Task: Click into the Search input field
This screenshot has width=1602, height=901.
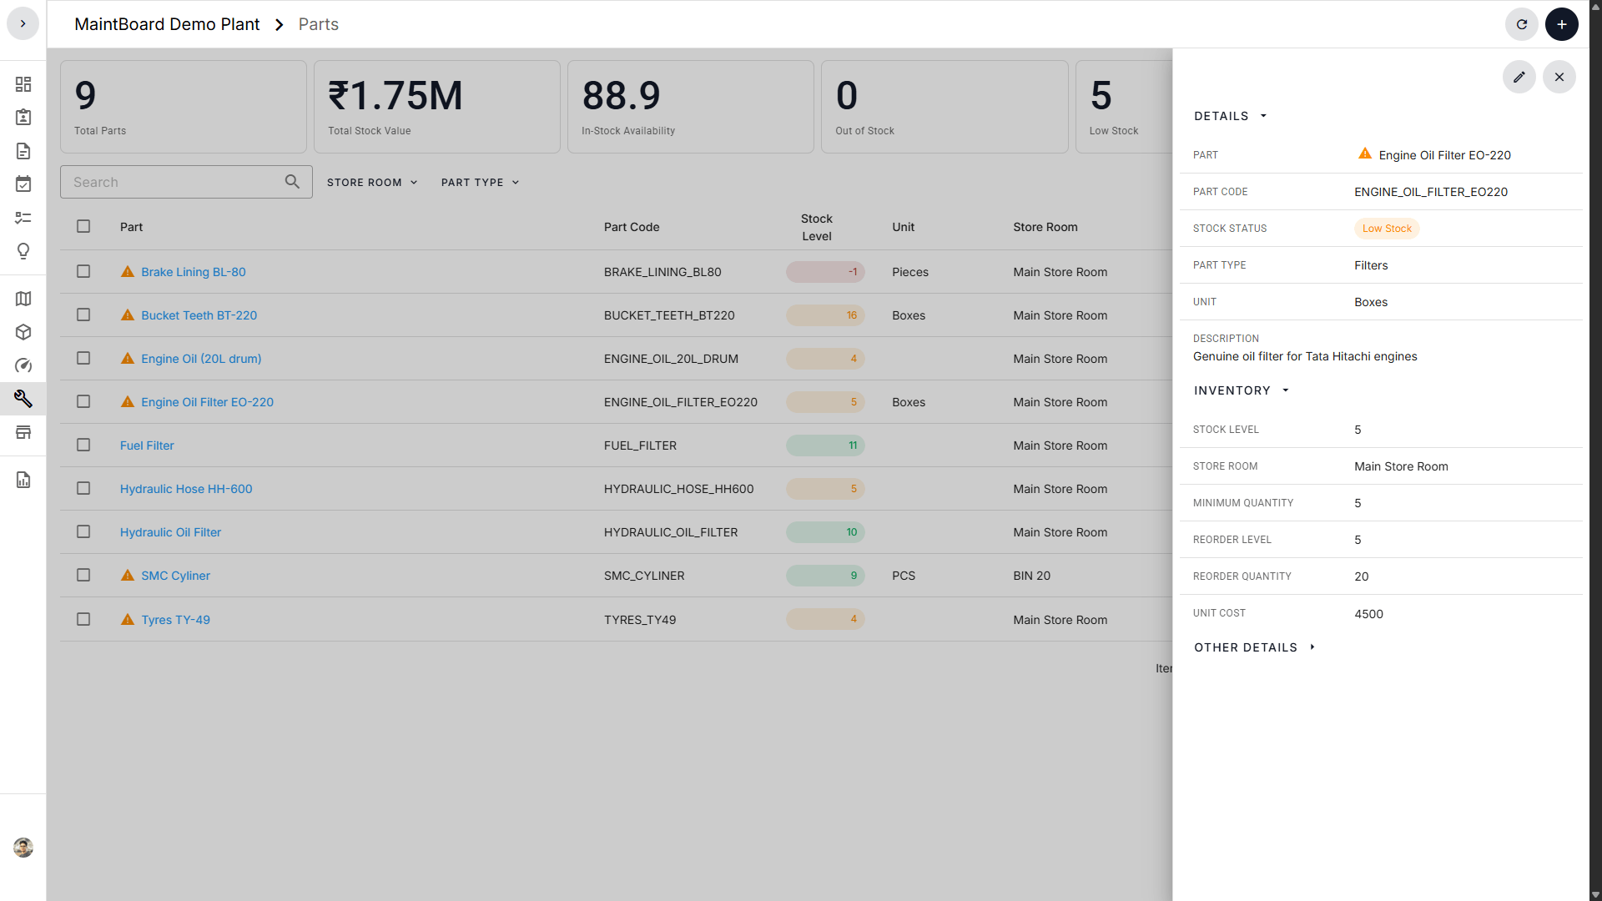Action: pyautogui.click(x=175, y=182)
